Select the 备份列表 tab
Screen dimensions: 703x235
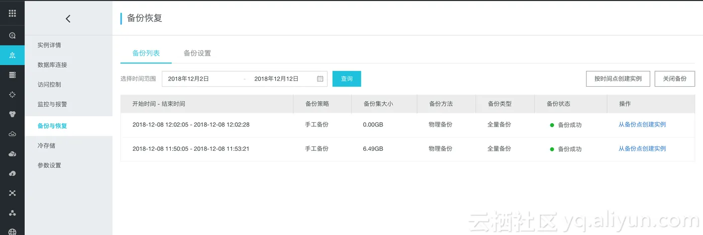coord(146,53)
